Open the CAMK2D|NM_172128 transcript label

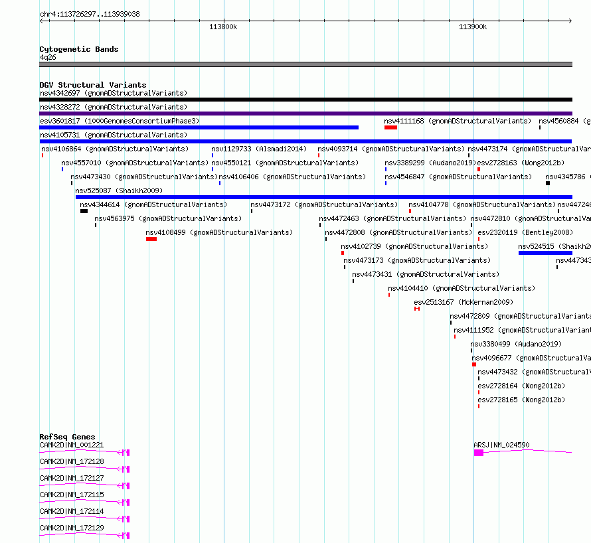click(72, 461)
